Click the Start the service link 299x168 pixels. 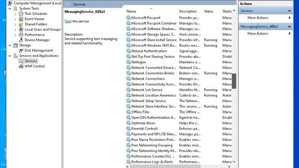[68, 21]
